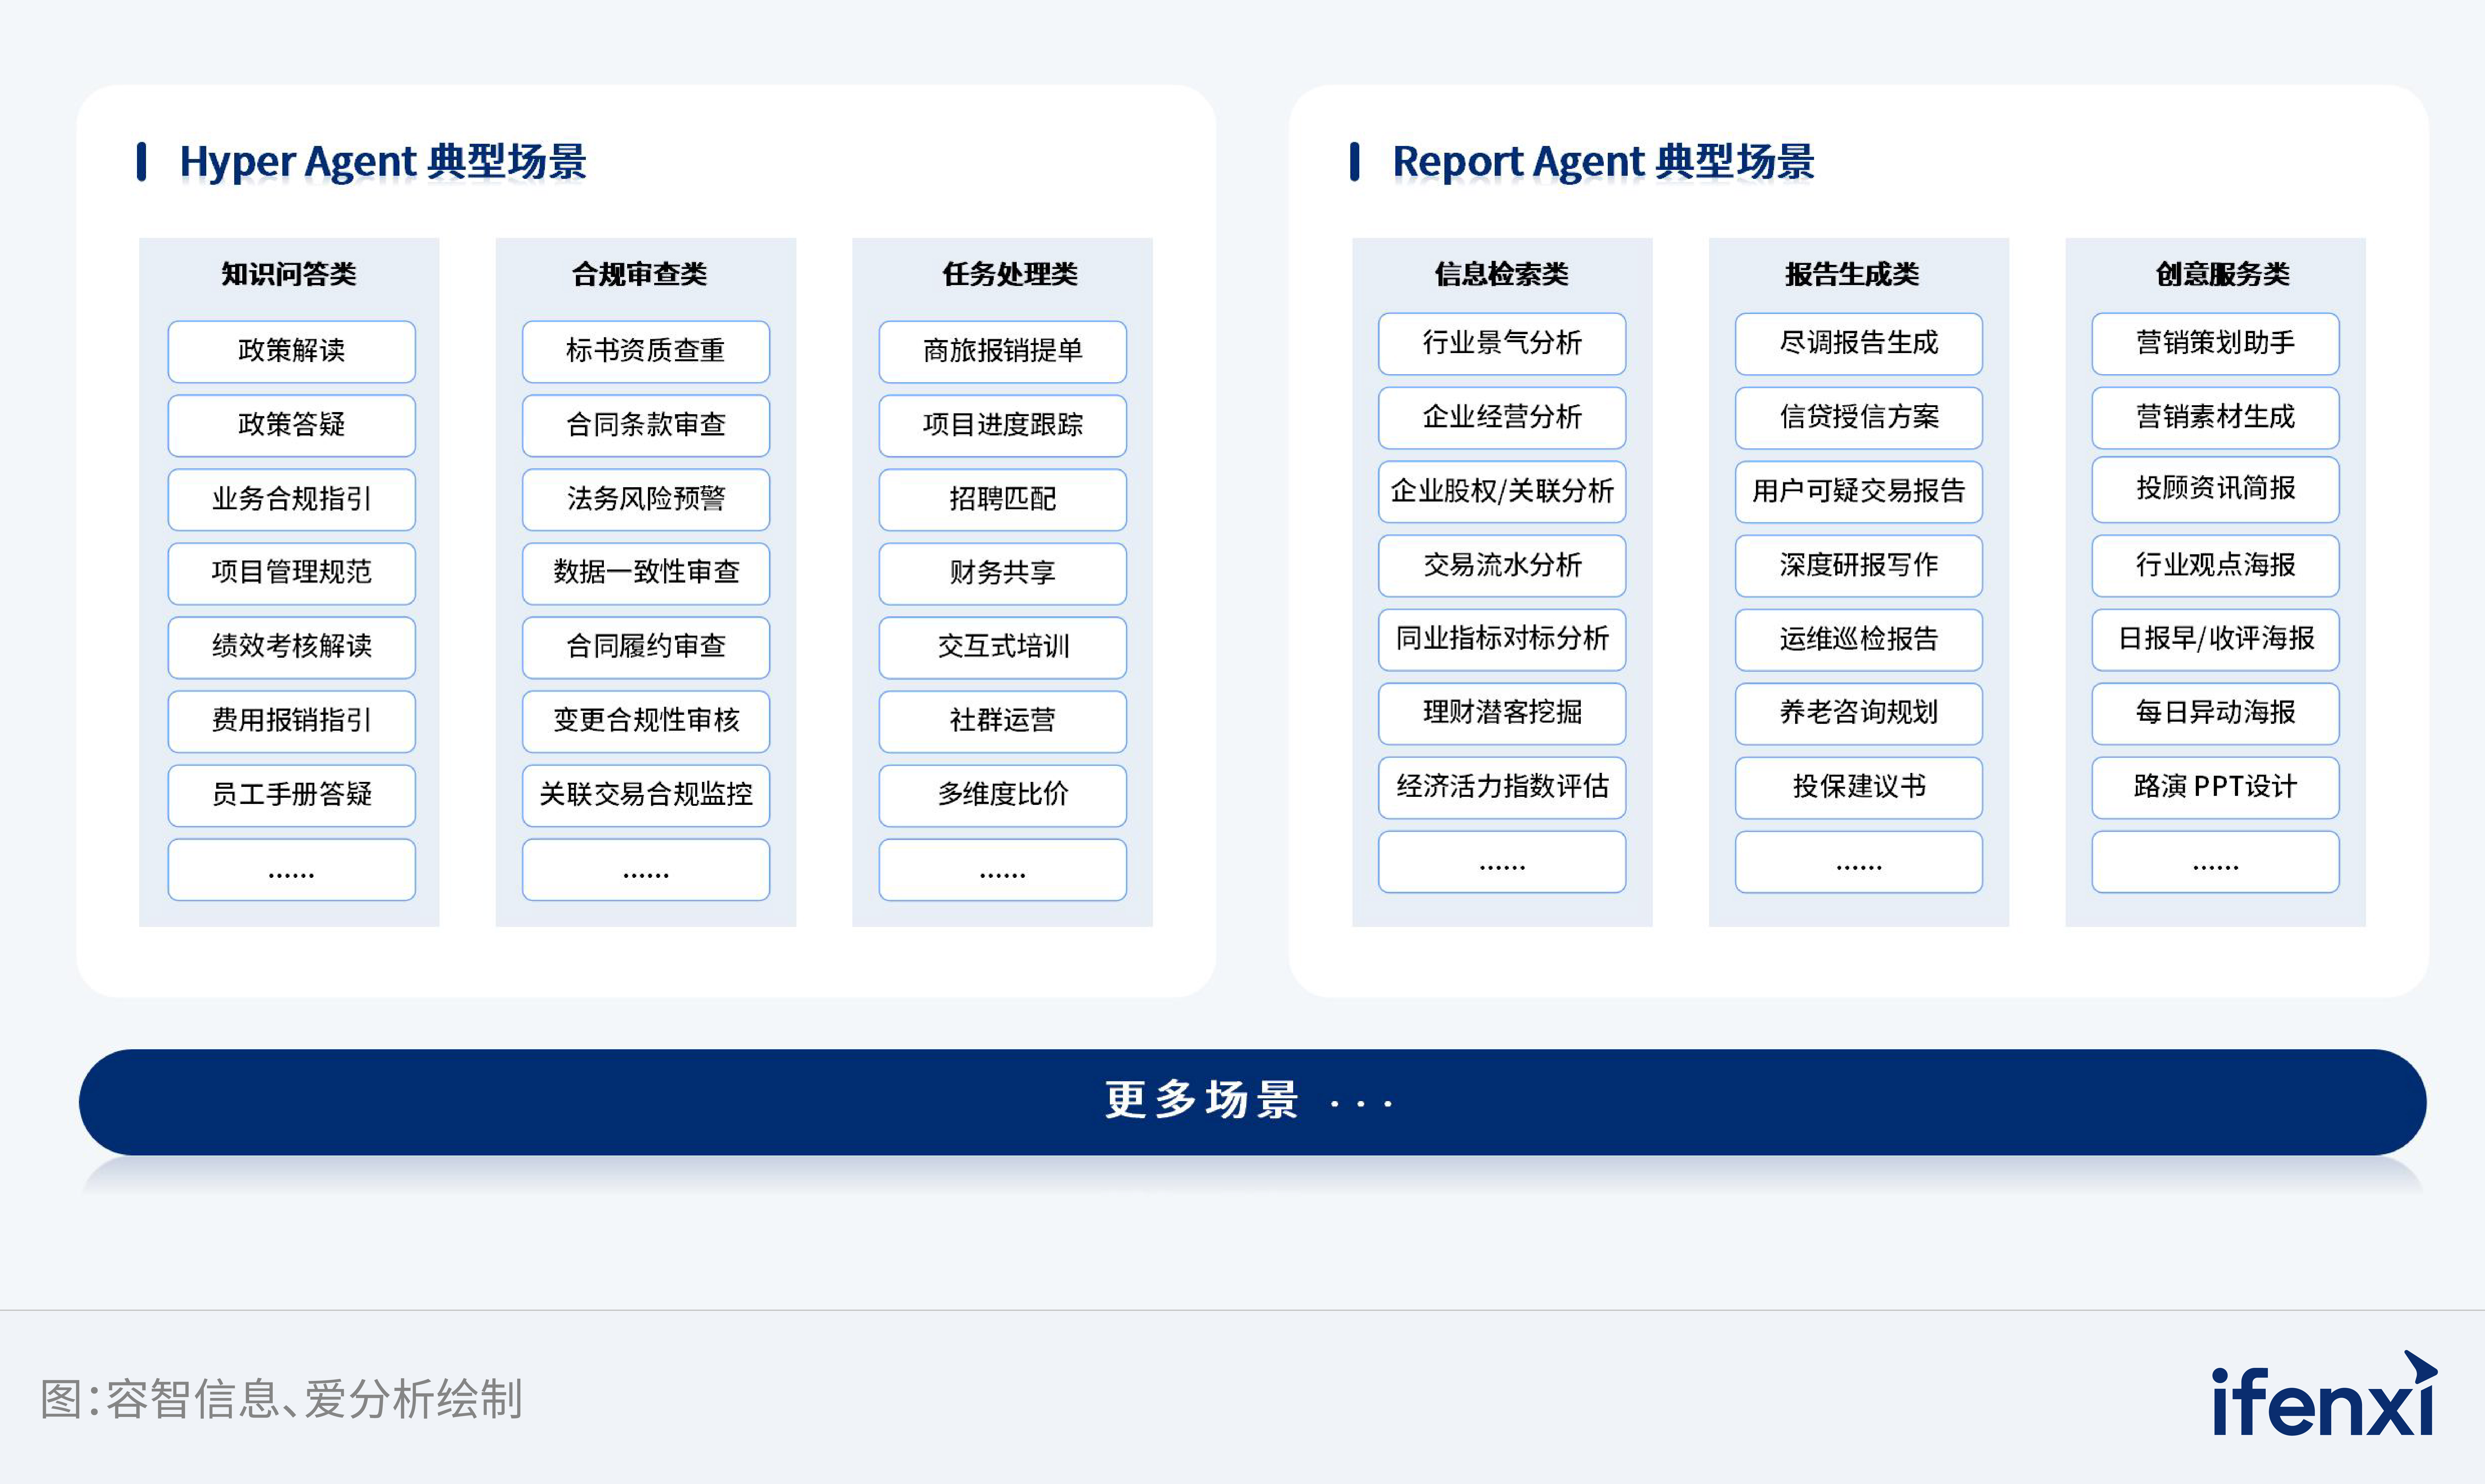Click the Hyper Agent 典型场景 heading
Image resolution: width=2485 pixels, height=1484 pixels.
(383, 162)
